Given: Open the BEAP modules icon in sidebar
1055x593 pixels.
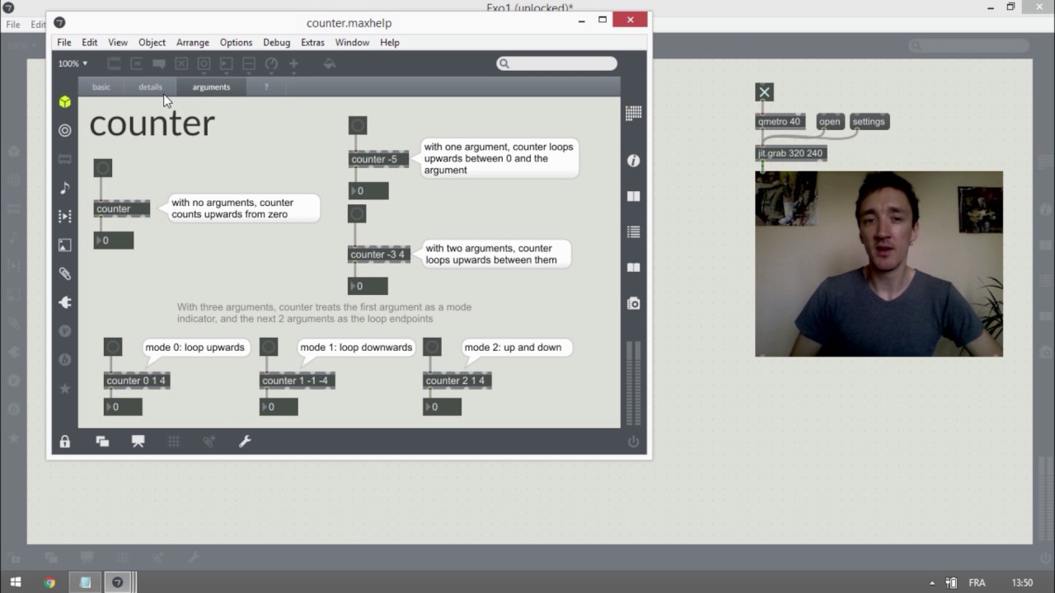Looking at the screenshot, I should pyautogui.click(x=65, y=360).
